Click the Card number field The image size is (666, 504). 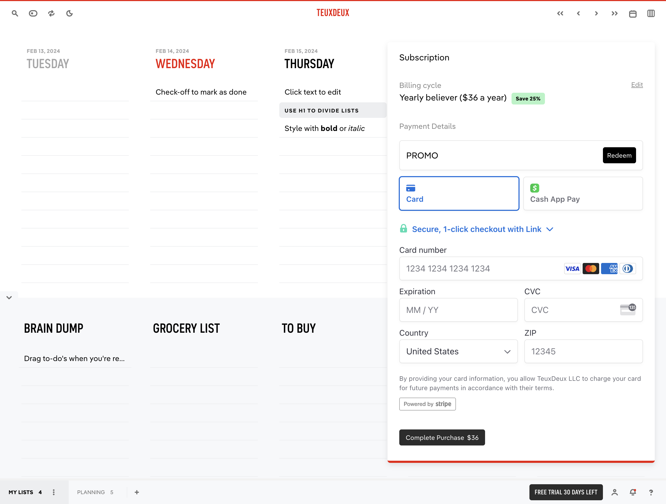(x=521, y=268)
